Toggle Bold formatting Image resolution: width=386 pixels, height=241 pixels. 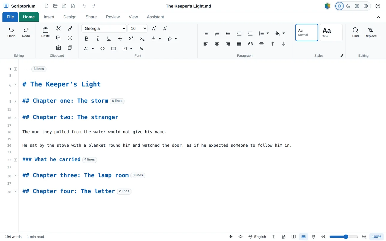(87, 39)
